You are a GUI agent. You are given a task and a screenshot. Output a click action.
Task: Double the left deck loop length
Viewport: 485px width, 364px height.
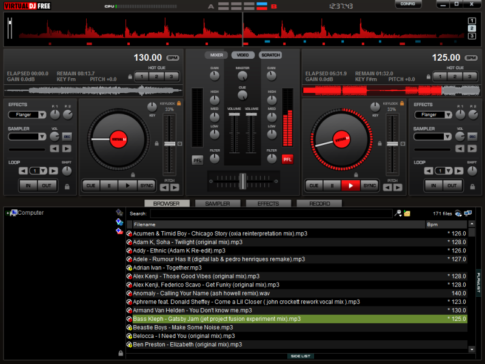(53, 171)
